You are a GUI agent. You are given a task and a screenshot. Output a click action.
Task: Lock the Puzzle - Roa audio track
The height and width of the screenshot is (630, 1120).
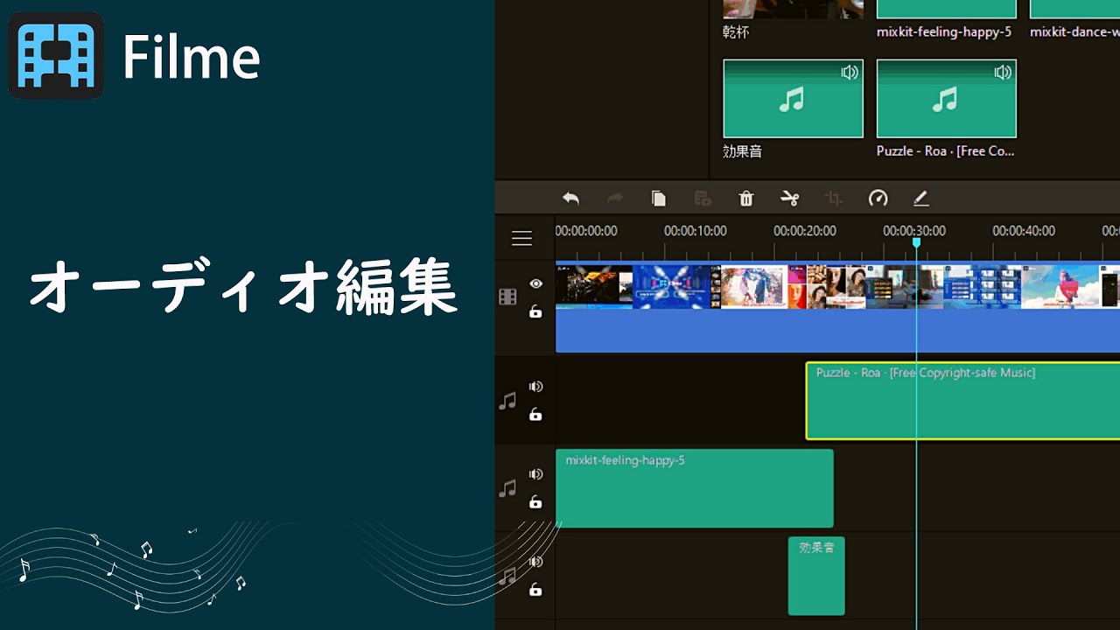click(535, 415)
